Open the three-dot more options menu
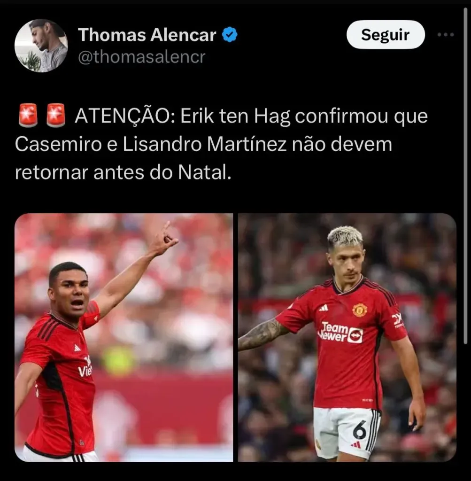The height and width of the screenshot is (481, 471). tap(446, 35)
